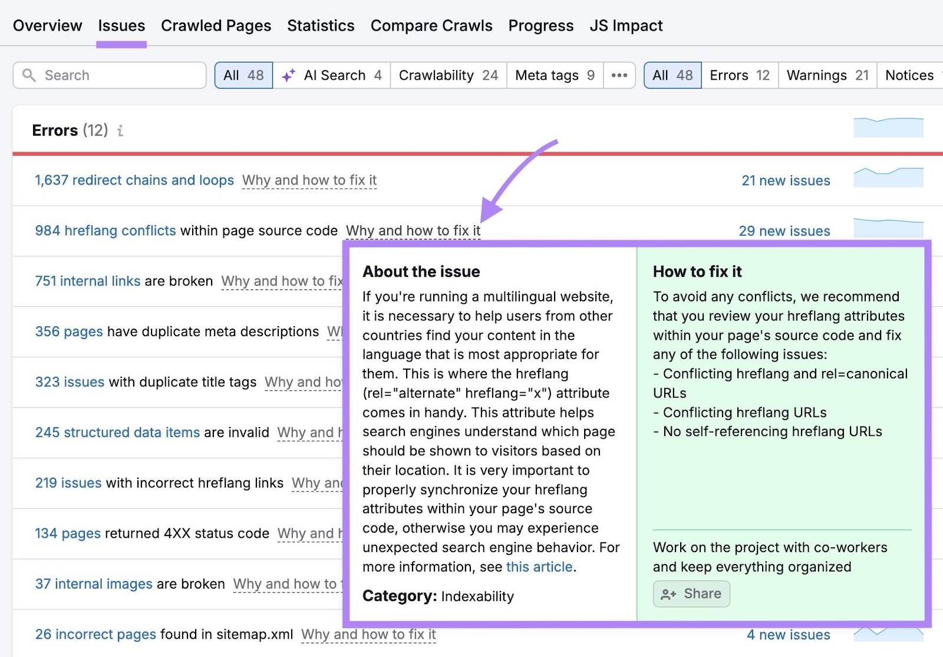Expand "Why and how to fix it" for redirect chains
This screenshot has width=943, height=657.
(309, 180)
